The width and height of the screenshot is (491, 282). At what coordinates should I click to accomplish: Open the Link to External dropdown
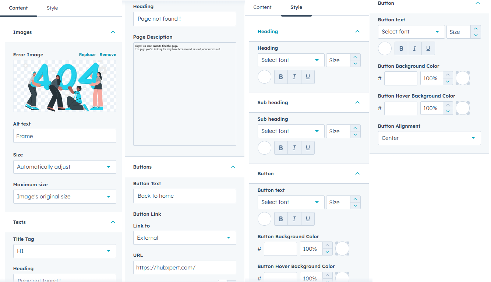(x=185, y=238)
